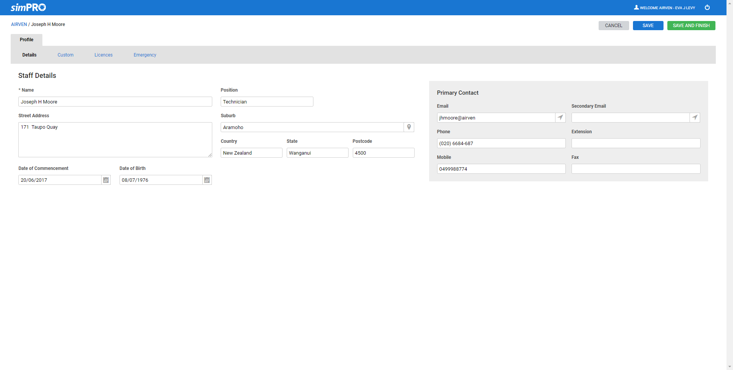Focus the Position field containing Technician

pyautogui.click(x=267, y=102)
